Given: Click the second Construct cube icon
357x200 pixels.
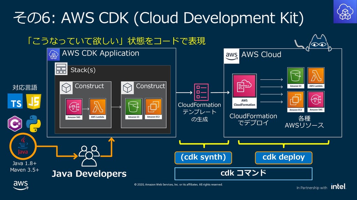Looking at the screenshot, I should point(127,88).
